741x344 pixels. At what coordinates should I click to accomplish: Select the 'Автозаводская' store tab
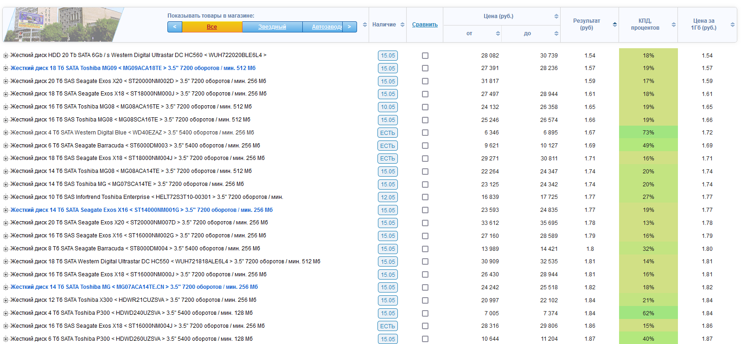click(322, 27)
